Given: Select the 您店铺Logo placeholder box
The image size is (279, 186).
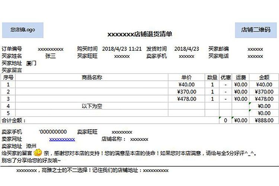Looking at the screenshot, I should tap(23, 30).
